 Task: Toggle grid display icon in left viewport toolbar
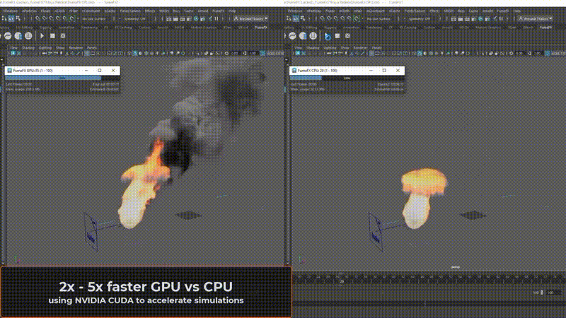(87, 53)
